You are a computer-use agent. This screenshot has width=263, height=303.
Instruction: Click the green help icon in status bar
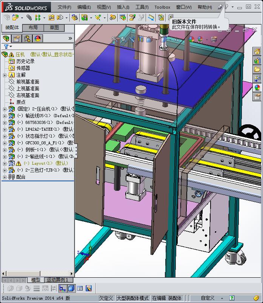click(232, 298)
